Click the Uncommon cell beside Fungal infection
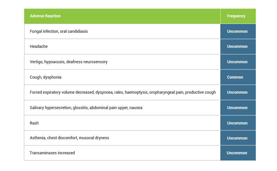The height and width of the screenshot is (171, 277). click(x=238, y=31)
